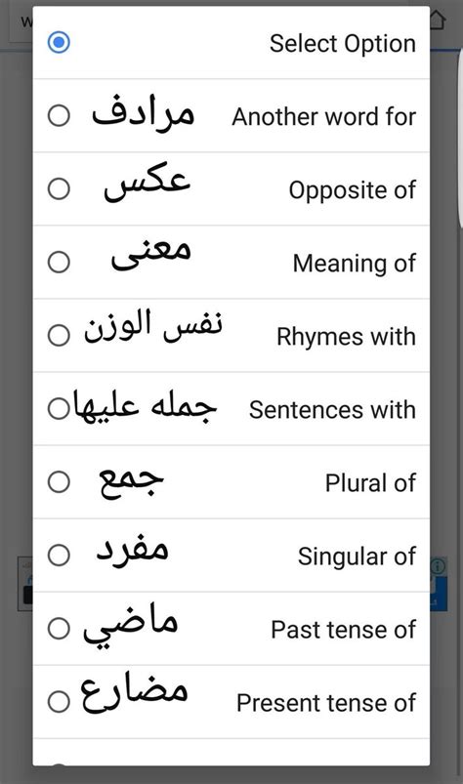Click the ad info icon at right edge

point(438,566)
